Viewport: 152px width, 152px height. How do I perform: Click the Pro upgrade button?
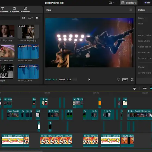pyautogui.click(x=147, y=3)
